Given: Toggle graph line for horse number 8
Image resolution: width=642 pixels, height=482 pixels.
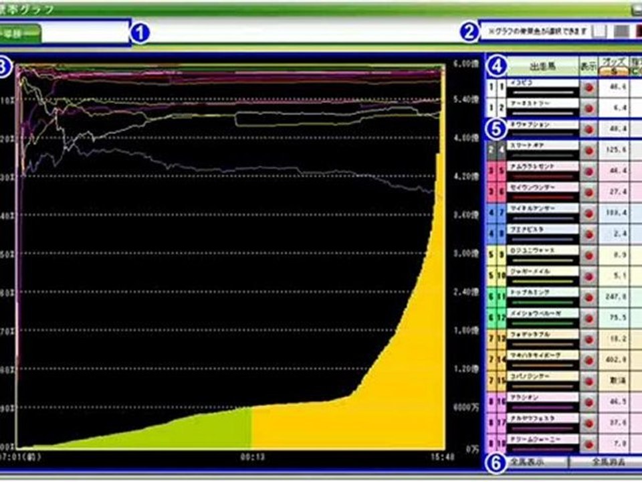Looking at the screenshot, I should tap(588, 235).
